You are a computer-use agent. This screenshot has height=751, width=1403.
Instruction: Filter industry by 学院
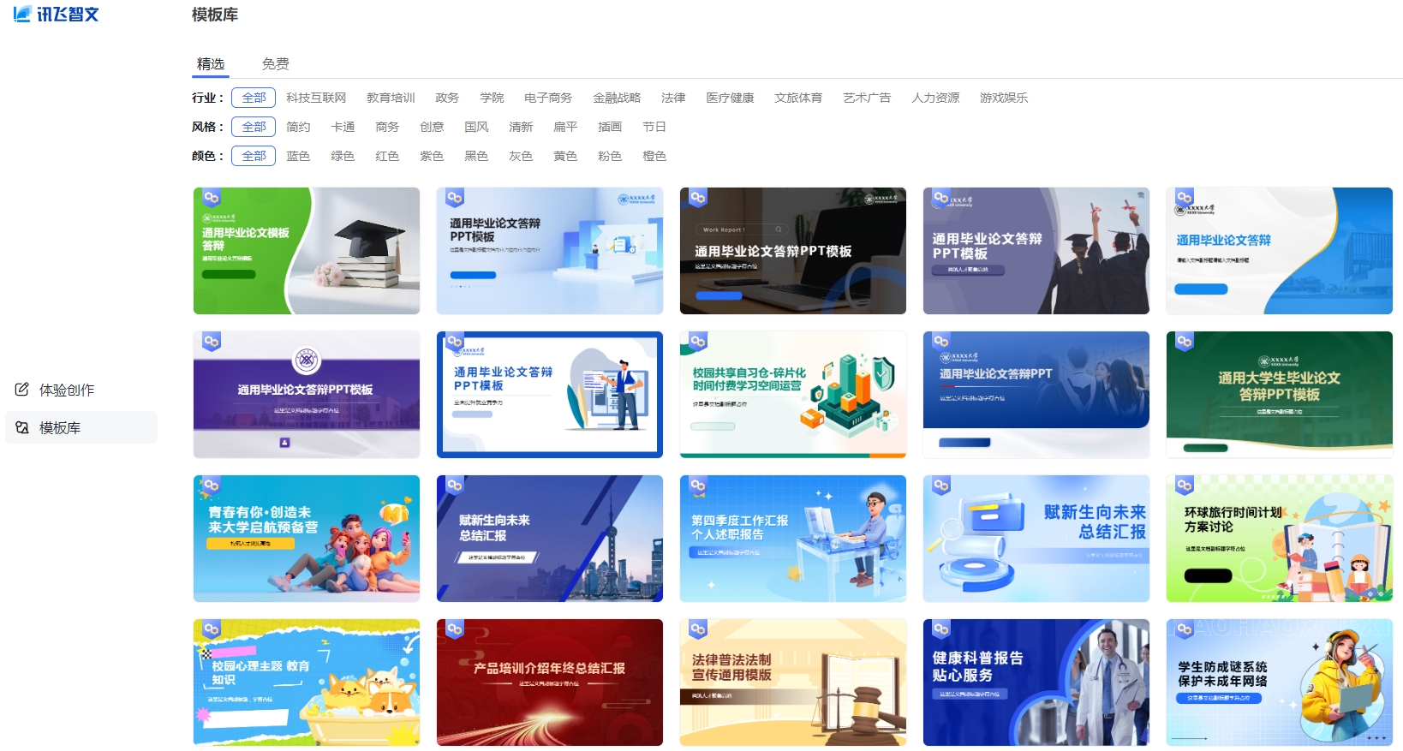click(x=492, y=98)
